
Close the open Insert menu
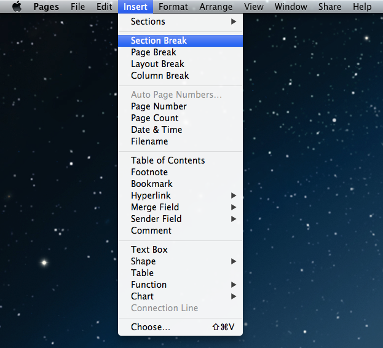[x=135, y=7]
